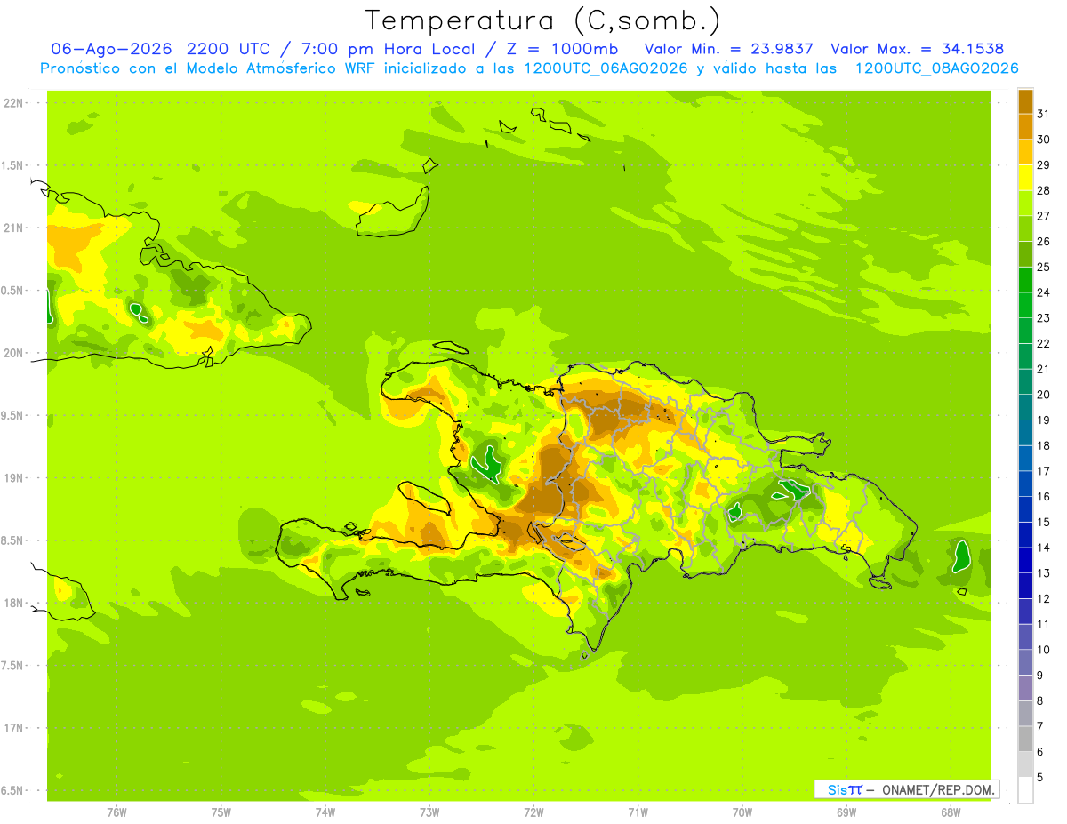Click the color scale value '29'

coord(1043,164)
